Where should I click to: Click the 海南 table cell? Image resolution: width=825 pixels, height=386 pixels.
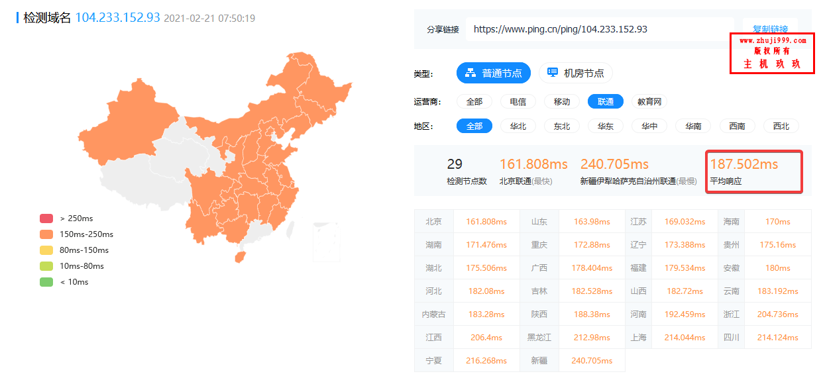732,222
